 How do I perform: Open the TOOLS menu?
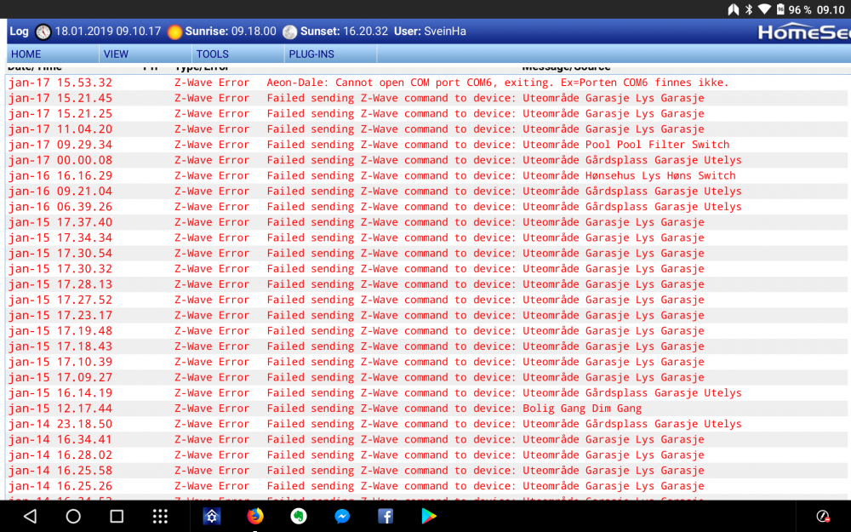[x=213, y=53]
